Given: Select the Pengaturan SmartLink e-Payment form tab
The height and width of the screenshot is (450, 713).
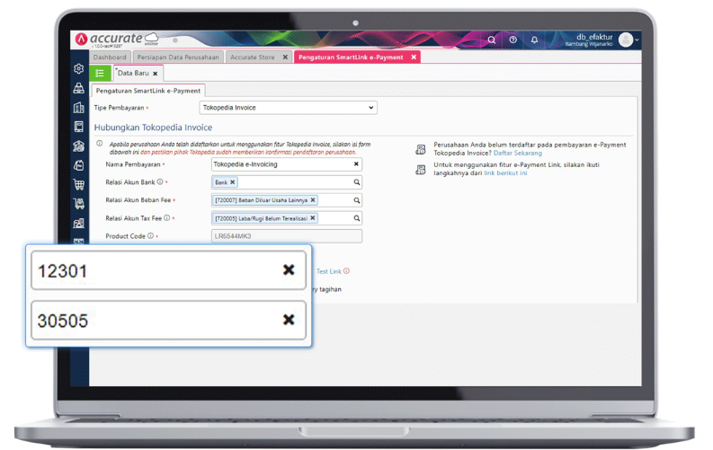Looking at the screenshot, I should (148, 91).
